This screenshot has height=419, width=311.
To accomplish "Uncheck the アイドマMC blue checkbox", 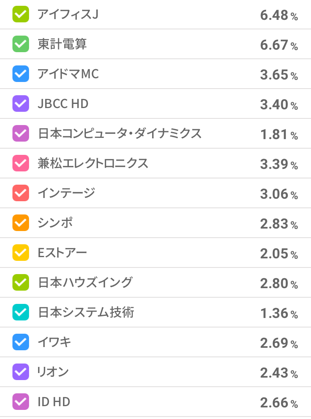I will pos(21,74).
